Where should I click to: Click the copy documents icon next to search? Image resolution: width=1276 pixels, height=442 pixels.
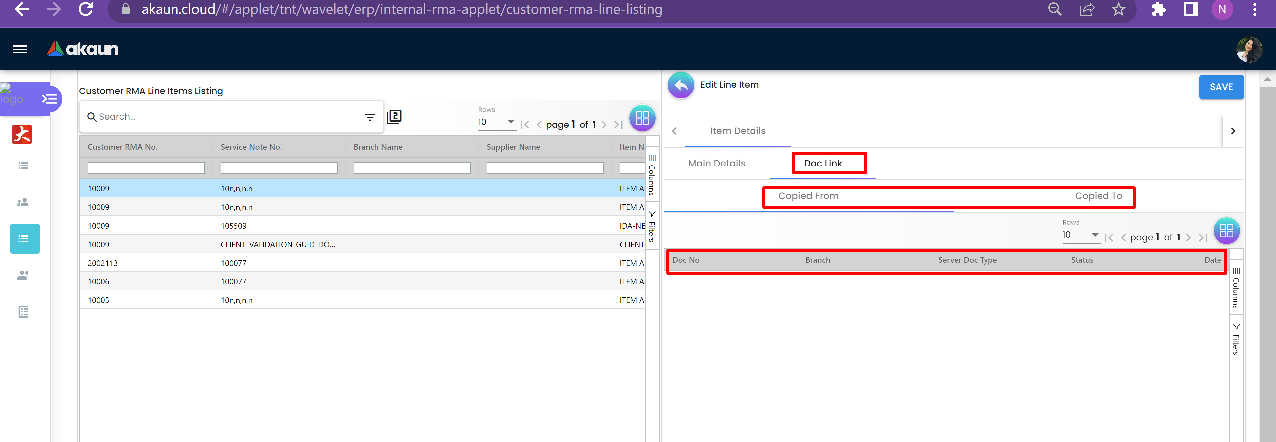(394, 117)
